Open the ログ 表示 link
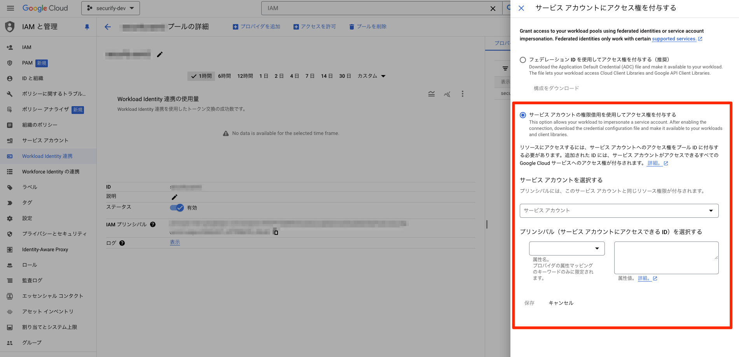The image size is (739, 357). pyautogui.click(x=175, y=242)
